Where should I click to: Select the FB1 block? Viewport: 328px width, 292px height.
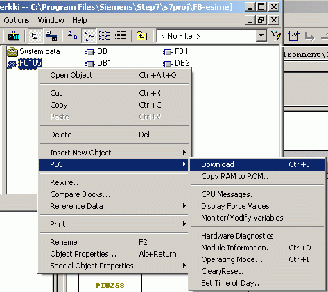[x=175, y=51]
